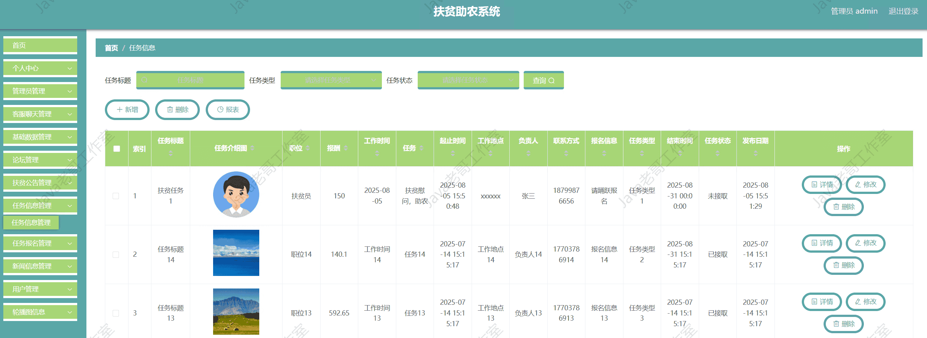Check the row 1 扶贫任务1 checkbox
This screenshot has height=338, width=927.
116,196
